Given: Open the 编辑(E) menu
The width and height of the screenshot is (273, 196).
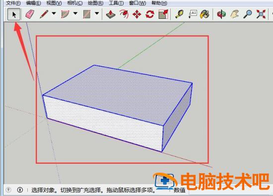Looking at the screenshot, I should (x=33, y=3).
